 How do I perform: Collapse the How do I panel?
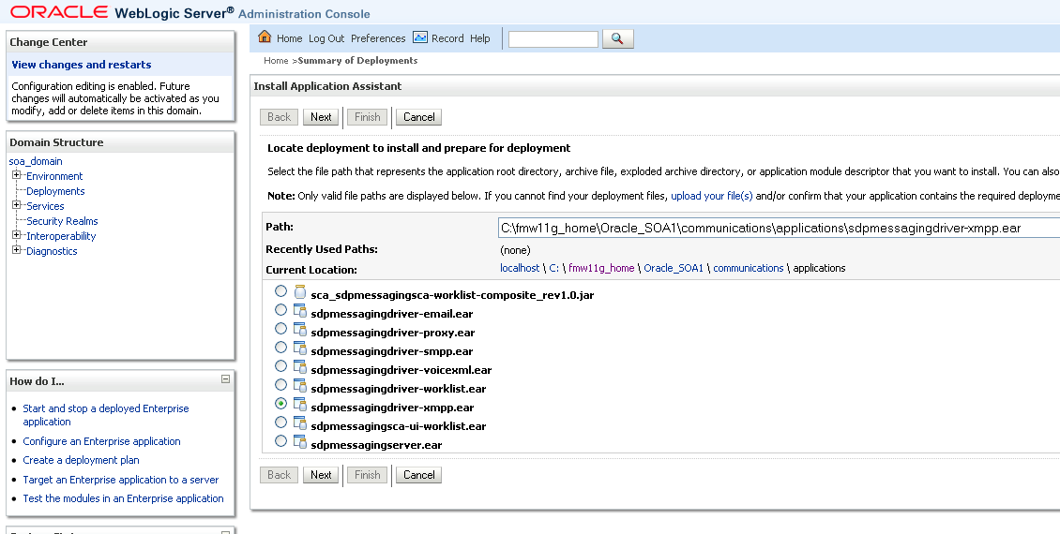225,379
